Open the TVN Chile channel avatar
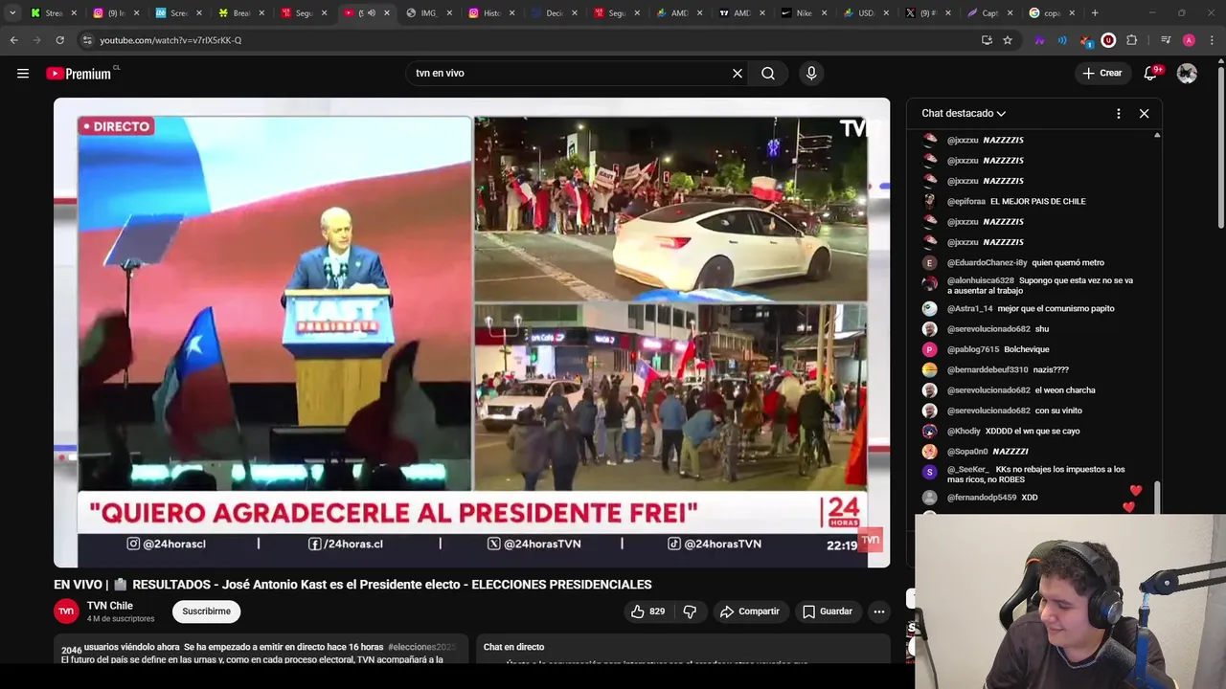The width and height of the screenshot is (1226, 689). (66, 611)
